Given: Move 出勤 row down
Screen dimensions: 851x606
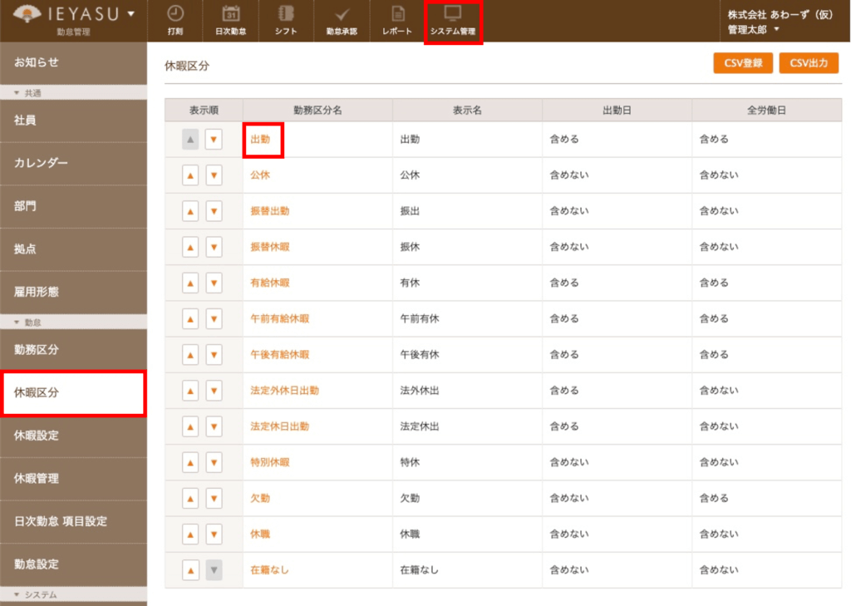Looking at the screenshot, I should [214, 140].
